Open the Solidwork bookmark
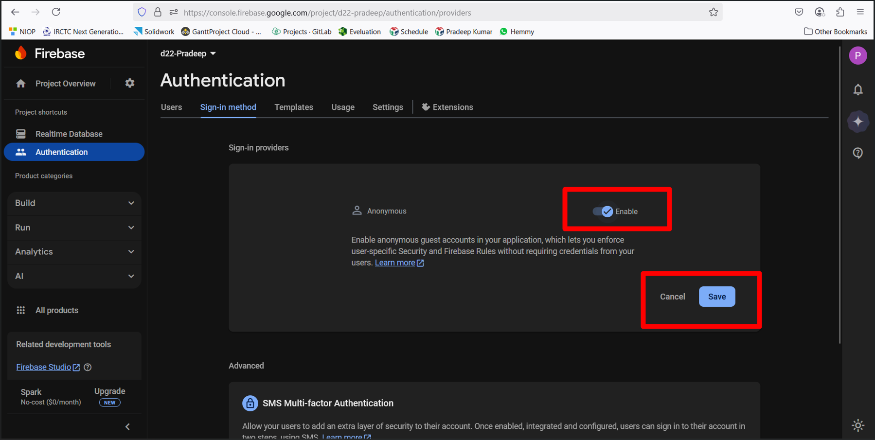Image resolution: width=875 pixels, height=440 pixels. click(x=154, y=32)
